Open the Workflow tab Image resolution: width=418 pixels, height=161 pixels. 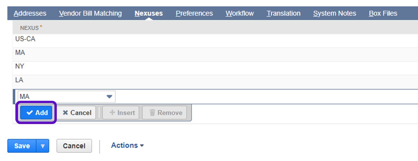pos(240,13)
